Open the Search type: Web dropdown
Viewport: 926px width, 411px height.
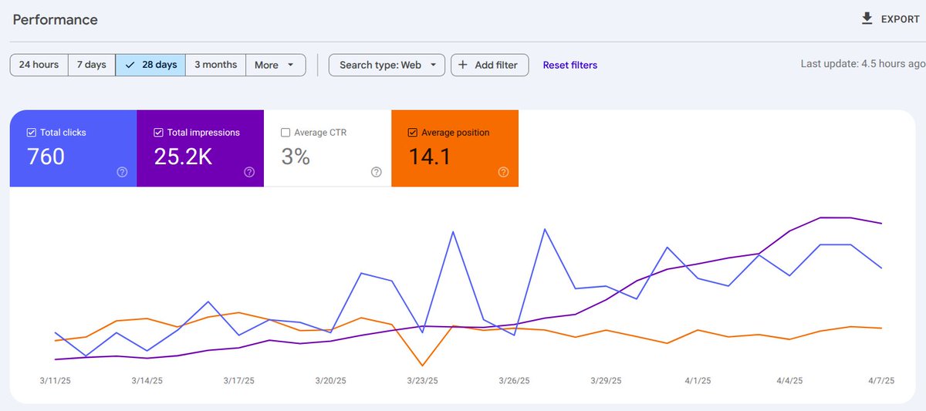tap(387, 65)
